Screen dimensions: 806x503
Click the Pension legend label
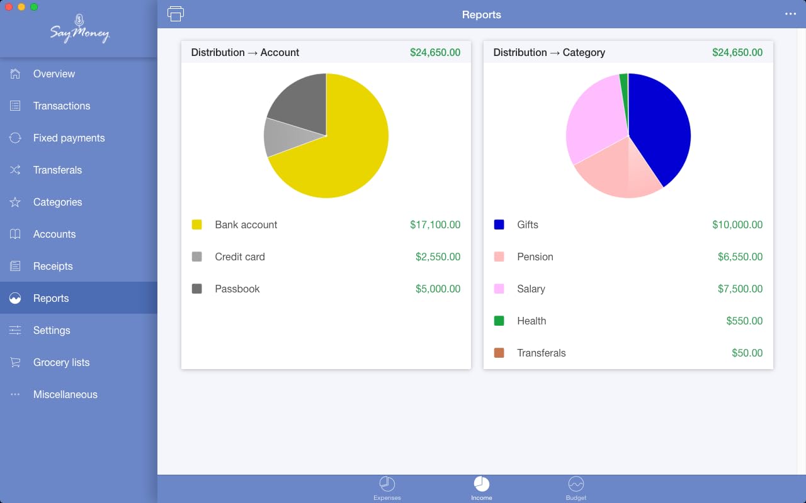(x=535, y=257)
